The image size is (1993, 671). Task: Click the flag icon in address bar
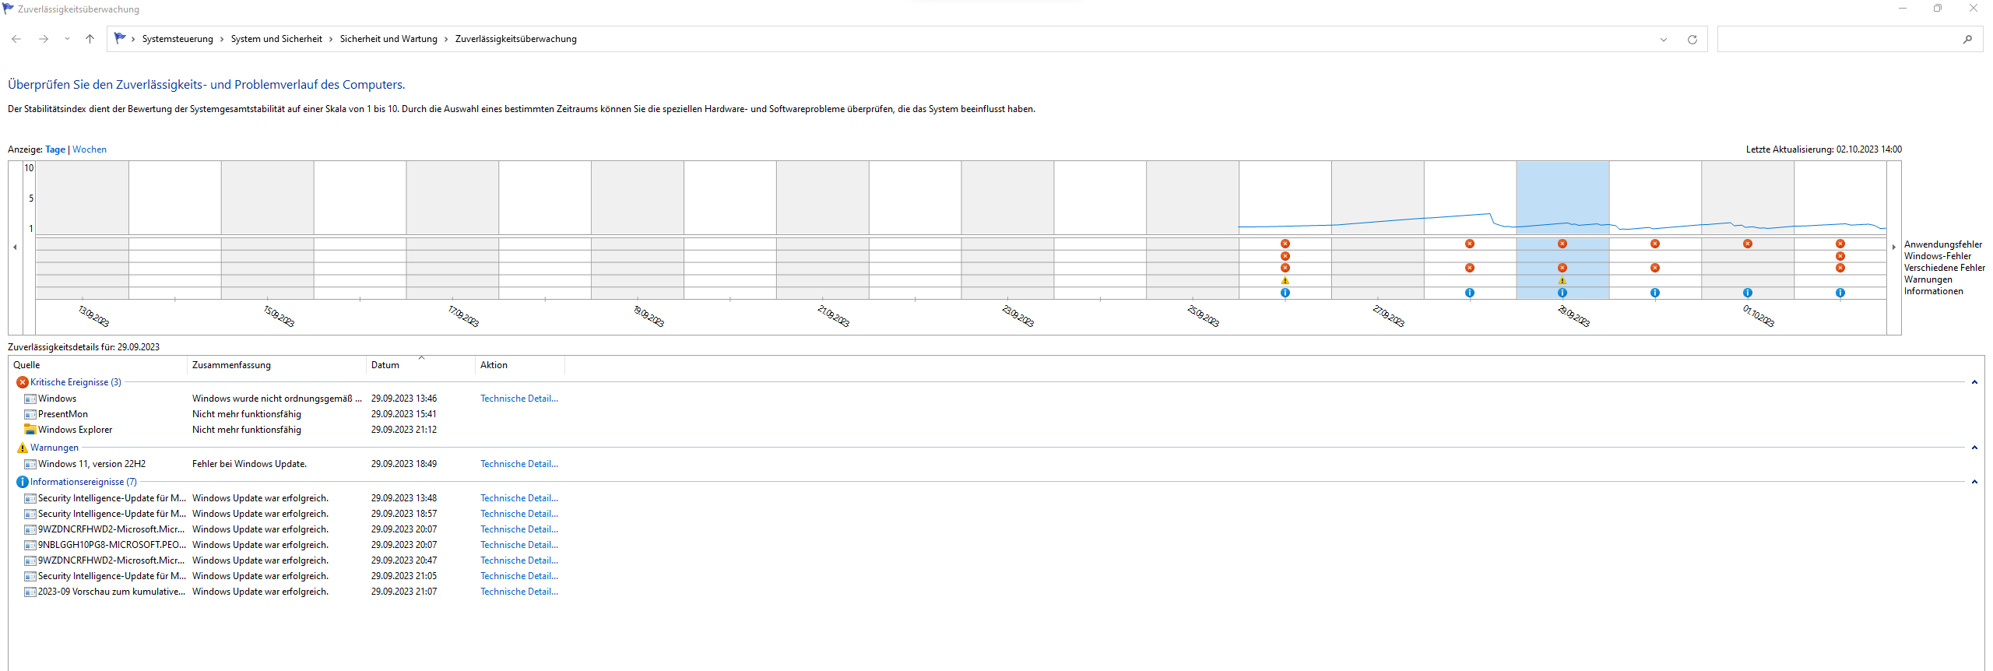(120, 38)
